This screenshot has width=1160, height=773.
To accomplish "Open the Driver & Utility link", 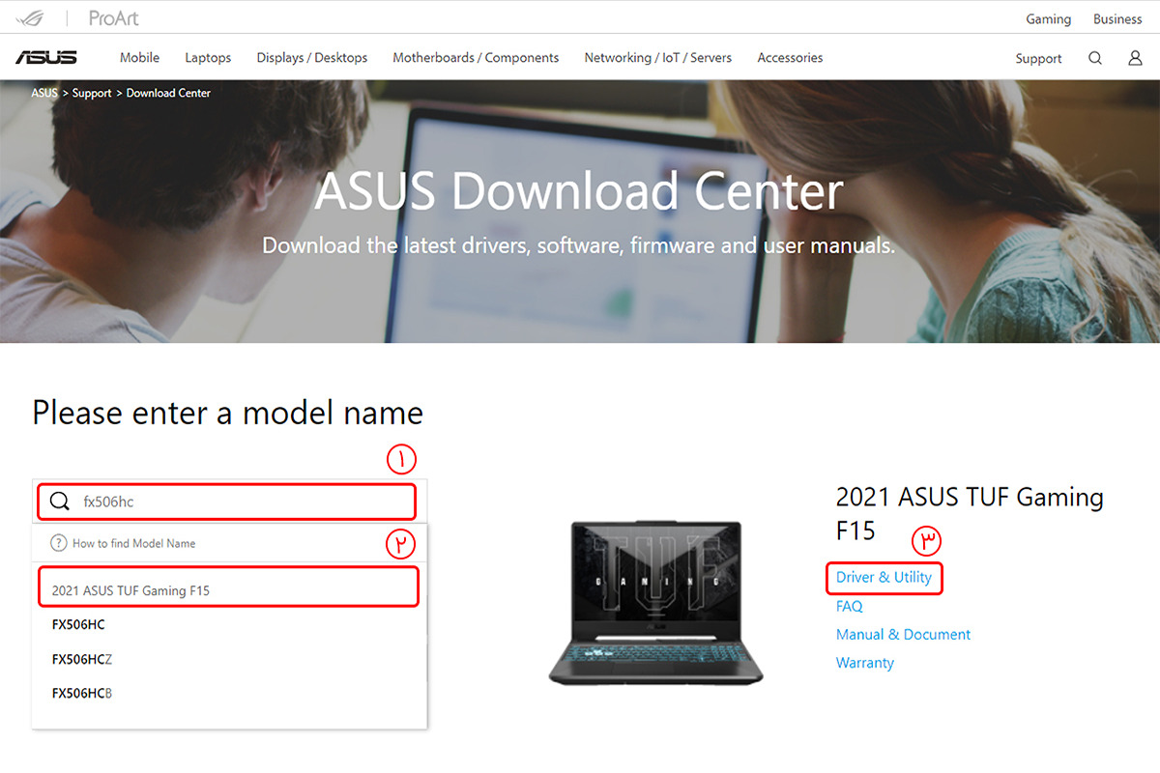I will point(884,578).
